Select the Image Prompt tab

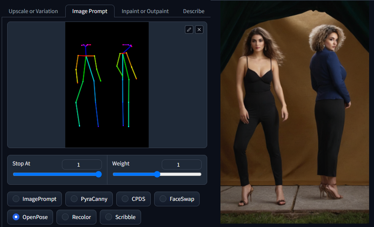click(x=90, y=11)
